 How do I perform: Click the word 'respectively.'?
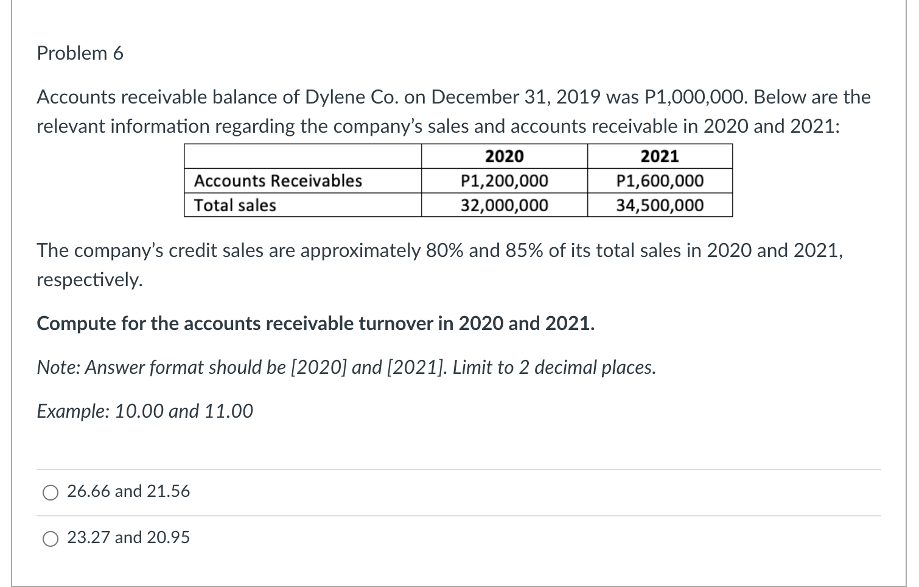[90, 280]
